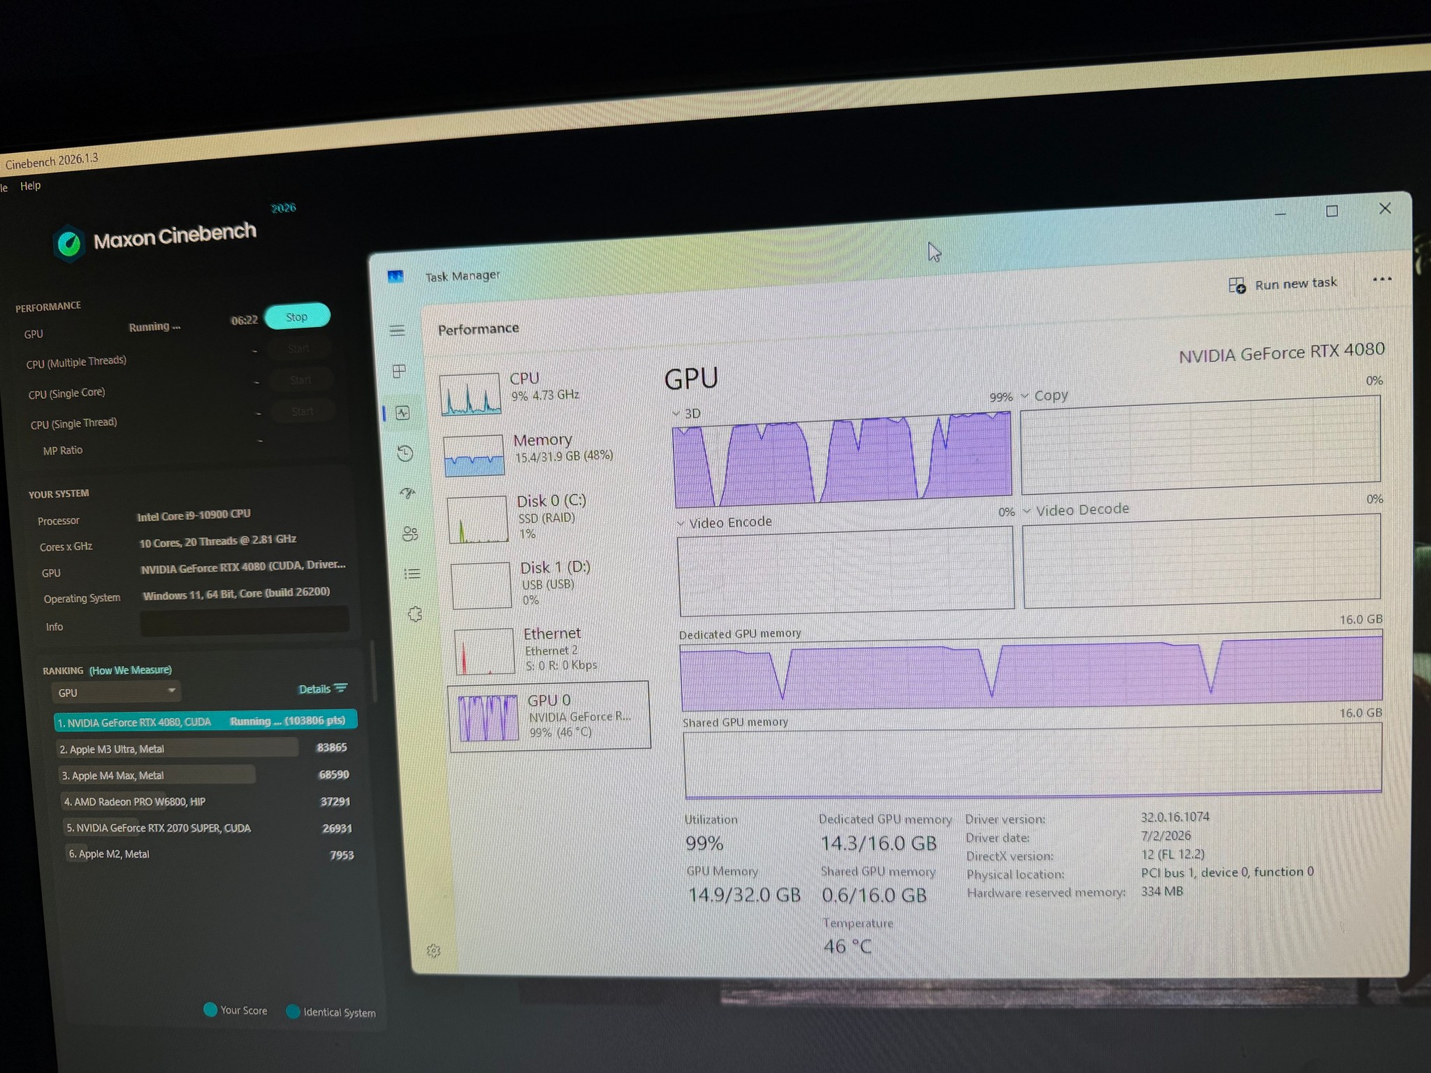The height and width of the screenshot is (1073, 1431).
Task: Click the Info input field in Cinebench
Action: pos(245,622)
